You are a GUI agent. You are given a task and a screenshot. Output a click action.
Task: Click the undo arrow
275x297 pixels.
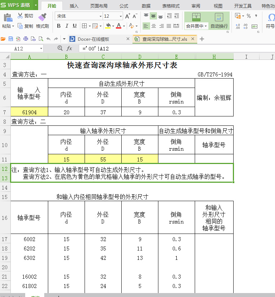click(x=49, y=39)
